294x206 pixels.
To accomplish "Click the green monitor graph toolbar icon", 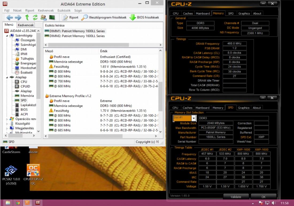I will coord(52,17).
